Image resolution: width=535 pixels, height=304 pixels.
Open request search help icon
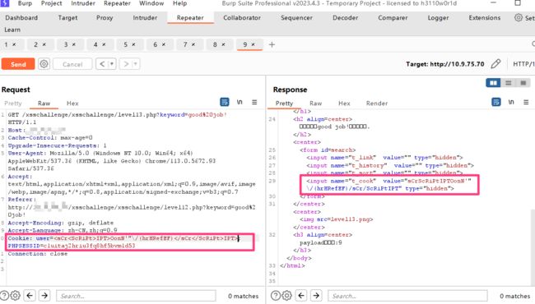pyautogui.click(x=4, y=296)
